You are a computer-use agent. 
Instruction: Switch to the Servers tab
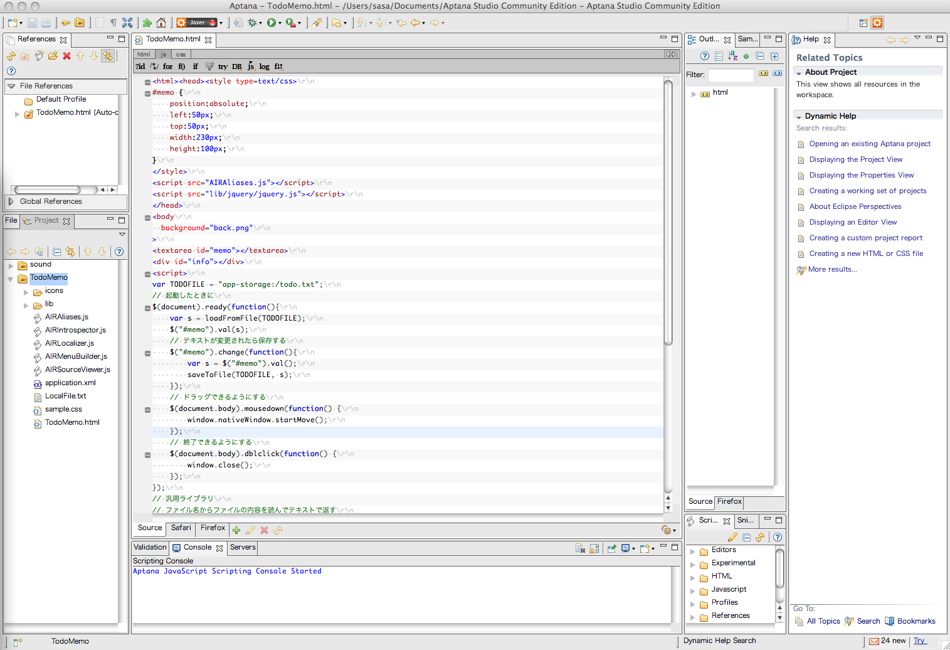click(x=243, y=547)
